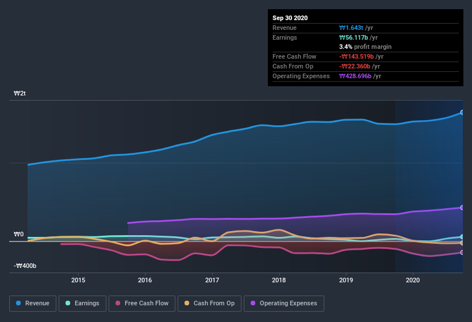Toggle the Operating Expenses legend button
472x322 pixels.
[284, 304]
